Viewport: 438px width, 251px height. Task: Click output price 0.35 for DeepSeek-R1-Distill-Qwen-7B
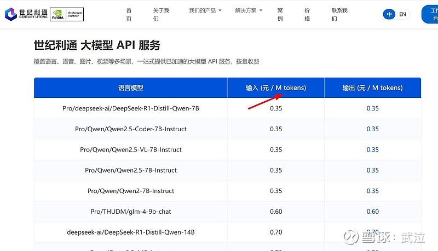373,108
